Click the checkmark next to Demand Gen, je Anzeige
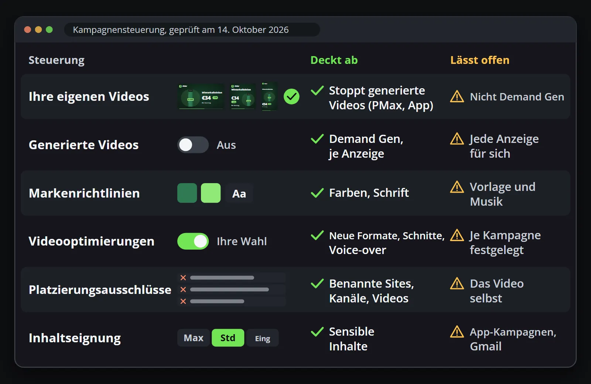The height and width of the screenshot is (384, 591). click(317, 139)
